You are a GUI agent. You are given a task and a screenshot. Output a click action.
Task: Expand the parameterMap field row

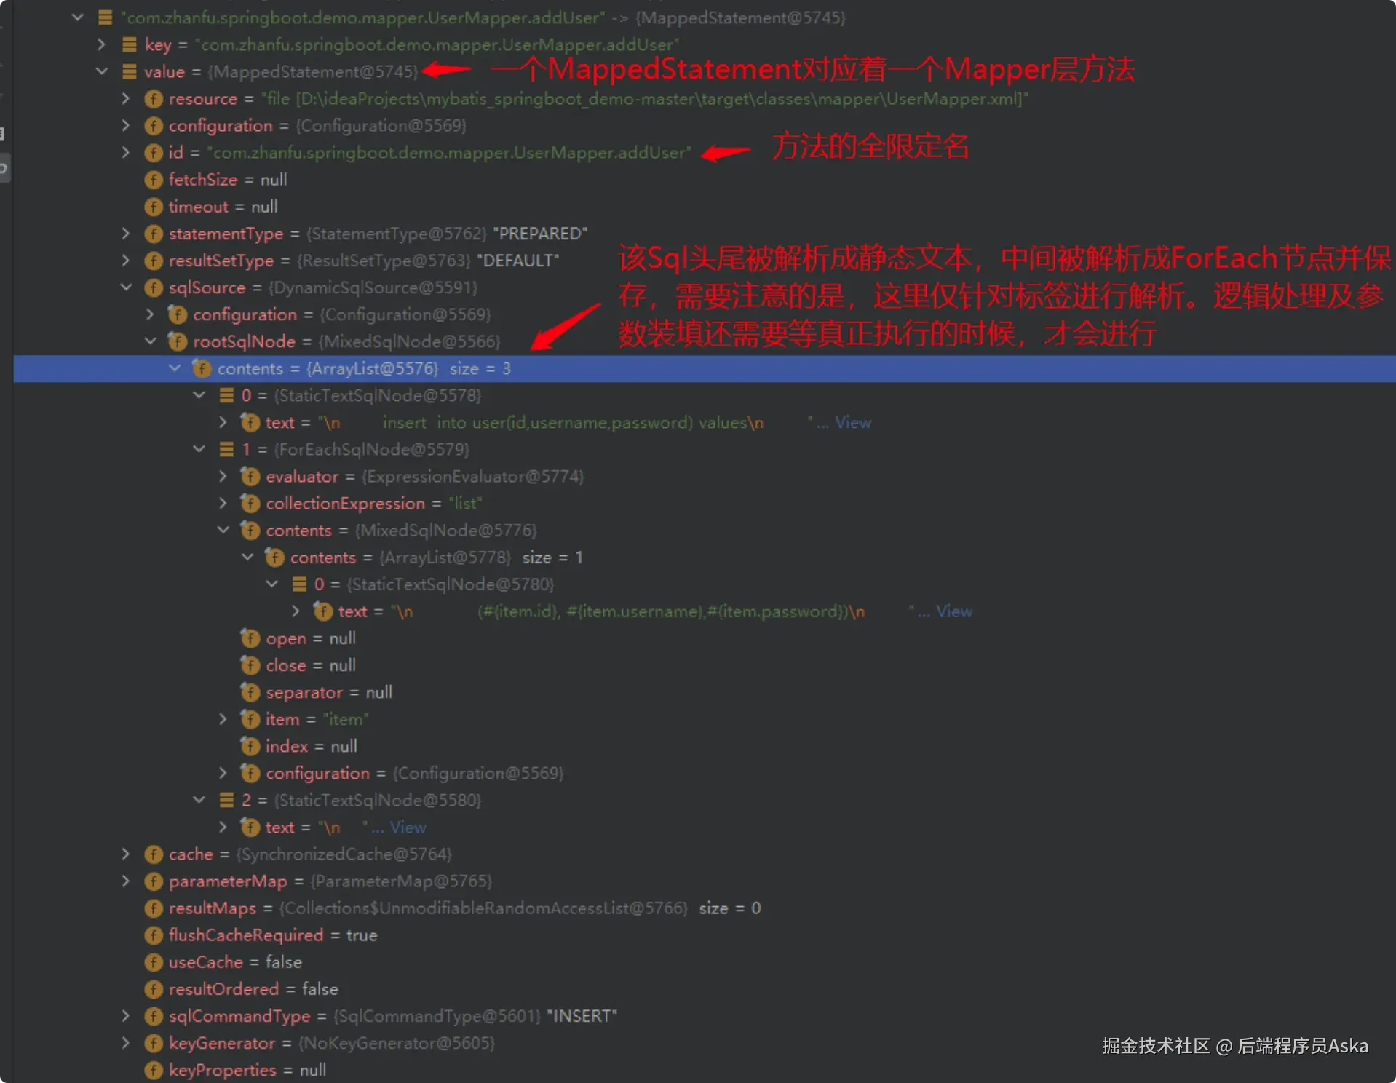pos(126,881)
